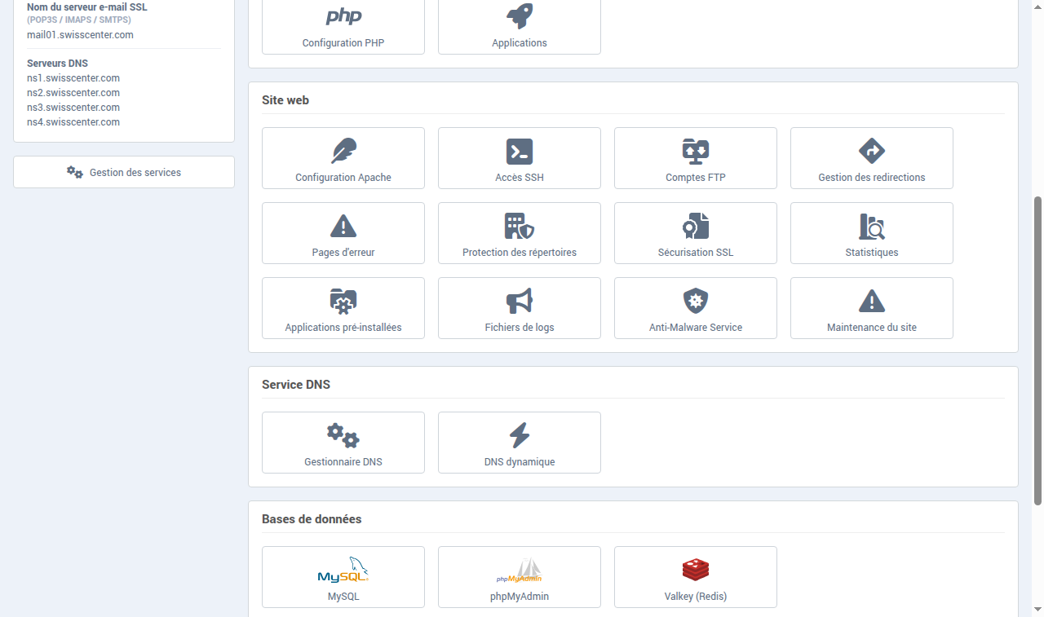The width and height of the screenshot is (1044, 617).
Task: Open Protection des répertoires shield icon
Action: (x=520, y=226)
